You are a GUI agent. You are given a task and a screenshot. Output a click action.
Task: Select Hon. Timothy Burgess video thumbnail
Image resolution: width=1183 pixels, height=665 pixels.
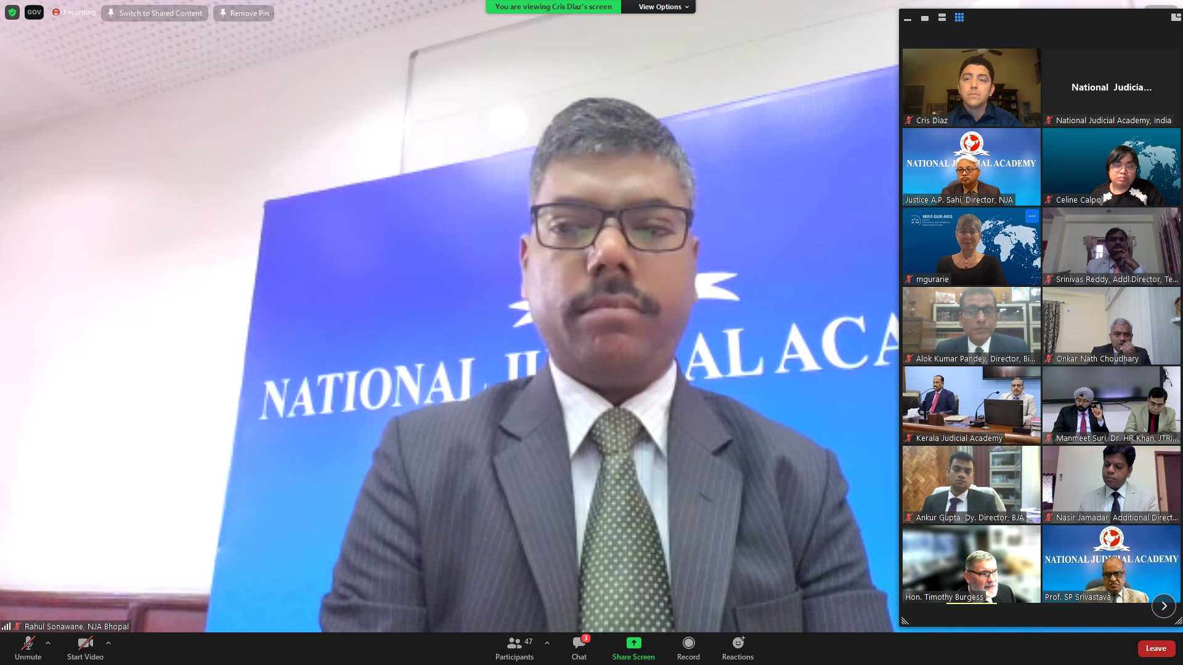[x=972, y=564]
